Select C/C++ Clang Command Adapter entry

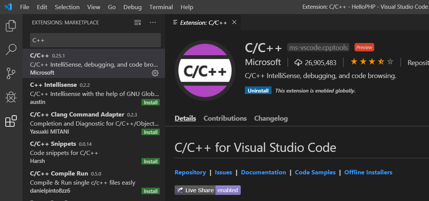click(94, 123)
